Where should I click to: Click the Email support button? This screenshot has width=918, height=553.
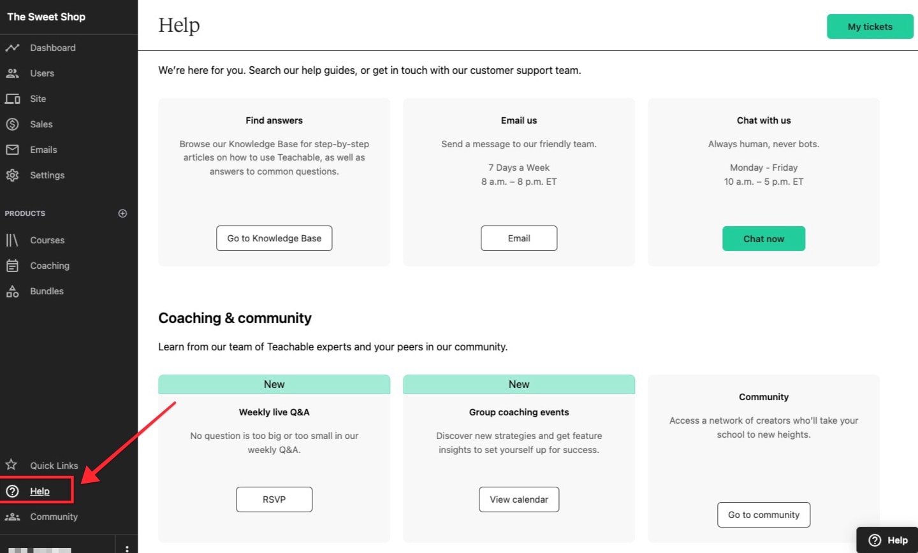(519, 238)
